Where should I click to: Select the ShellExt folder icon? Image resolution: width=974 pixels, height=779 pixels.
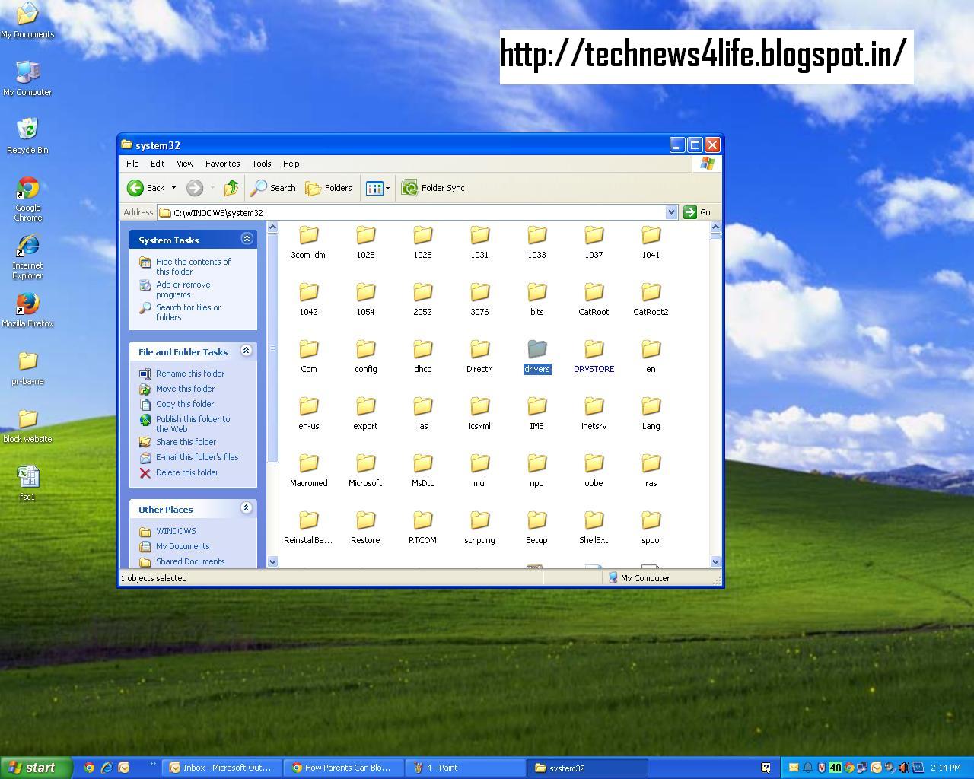tap(594, 520)
